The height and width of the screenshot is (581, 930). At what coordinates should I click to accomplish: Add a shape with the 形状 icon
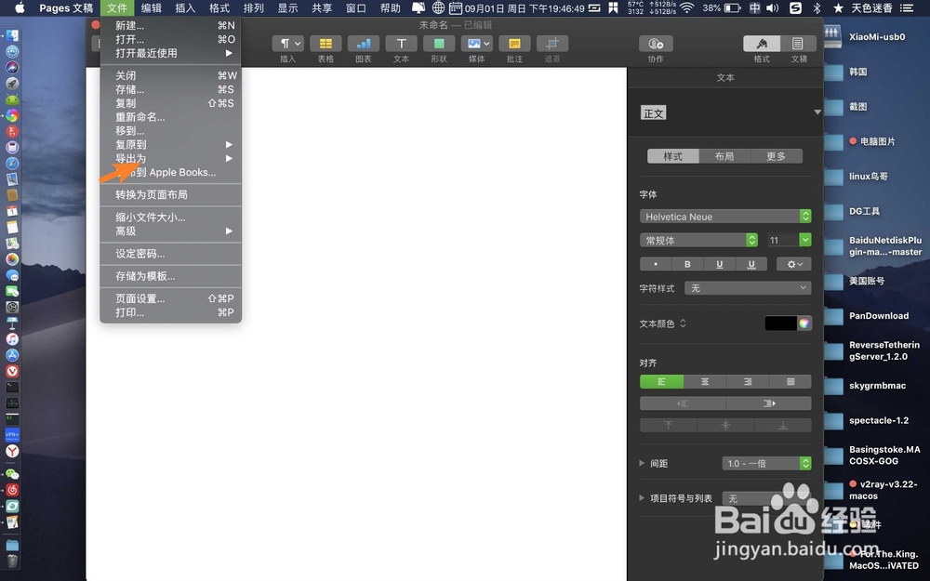click(x=438, y=45)
